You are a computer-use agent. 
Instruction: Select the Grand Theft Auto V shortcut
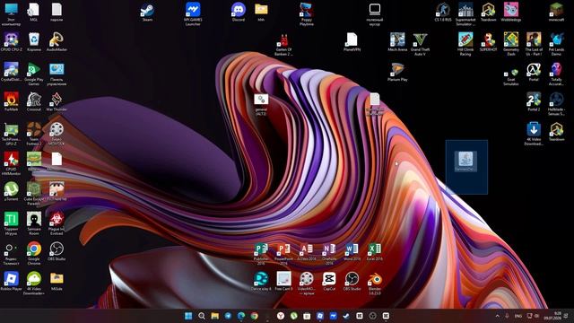point(420,44)
